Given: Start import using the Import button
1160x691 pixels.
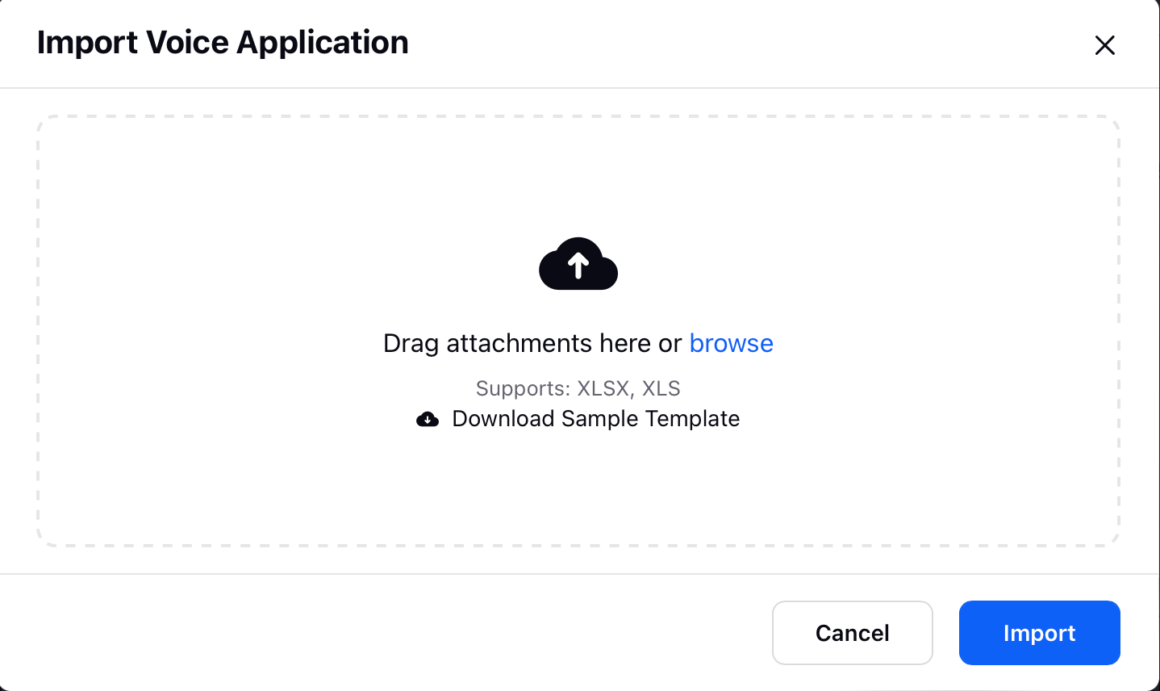Looking at the screenshot, I should click(x=1040, y=633).
